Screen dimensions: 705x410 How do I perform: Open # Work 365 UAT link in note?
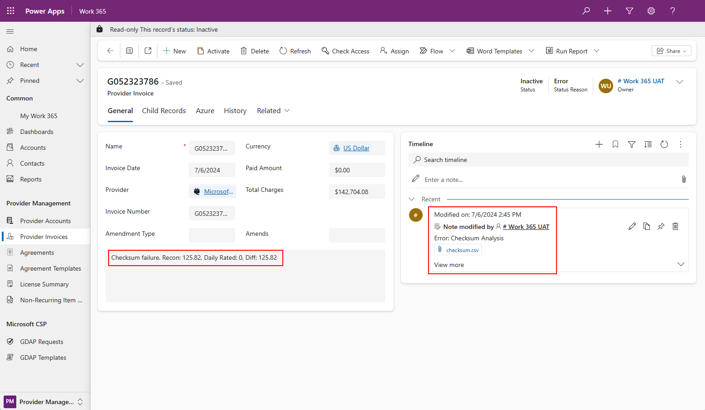(x=526, y=227)
